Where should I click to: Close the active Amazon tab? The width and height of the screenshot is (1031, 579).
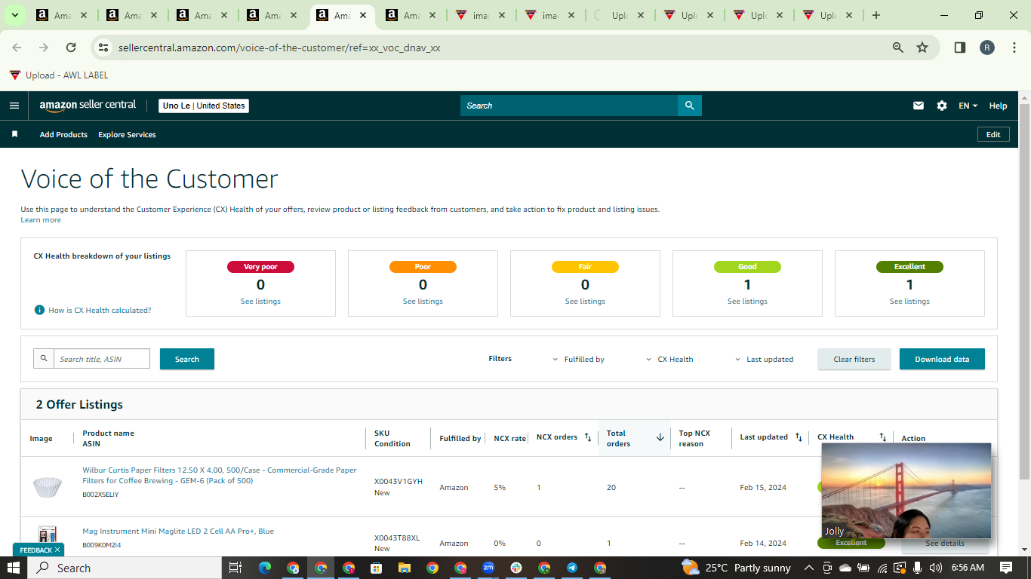pyautogui.click(x=363, y=15)
